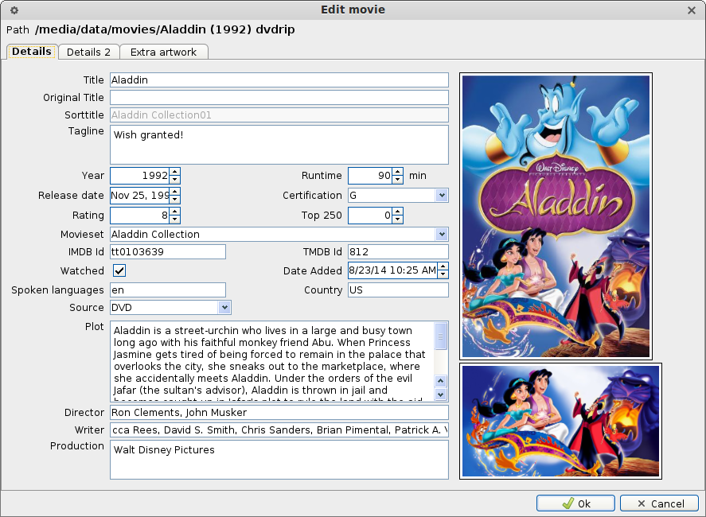
Task: Focus the empty Original Title field
Action: (279, 98)
